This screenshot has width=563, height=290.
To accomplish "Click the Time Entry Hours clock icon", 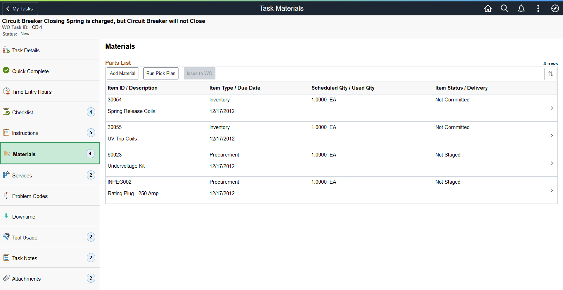I will pos(6,91).
